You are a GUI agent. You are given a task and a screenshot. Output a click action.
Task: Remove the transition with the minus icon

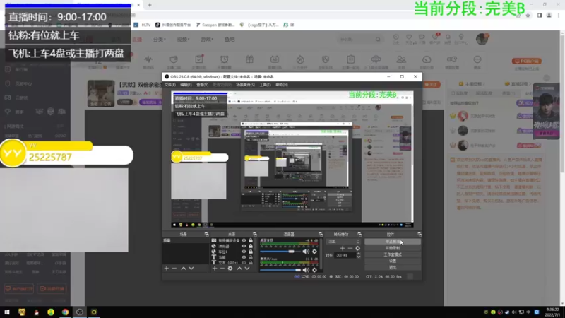coord(350,248)
